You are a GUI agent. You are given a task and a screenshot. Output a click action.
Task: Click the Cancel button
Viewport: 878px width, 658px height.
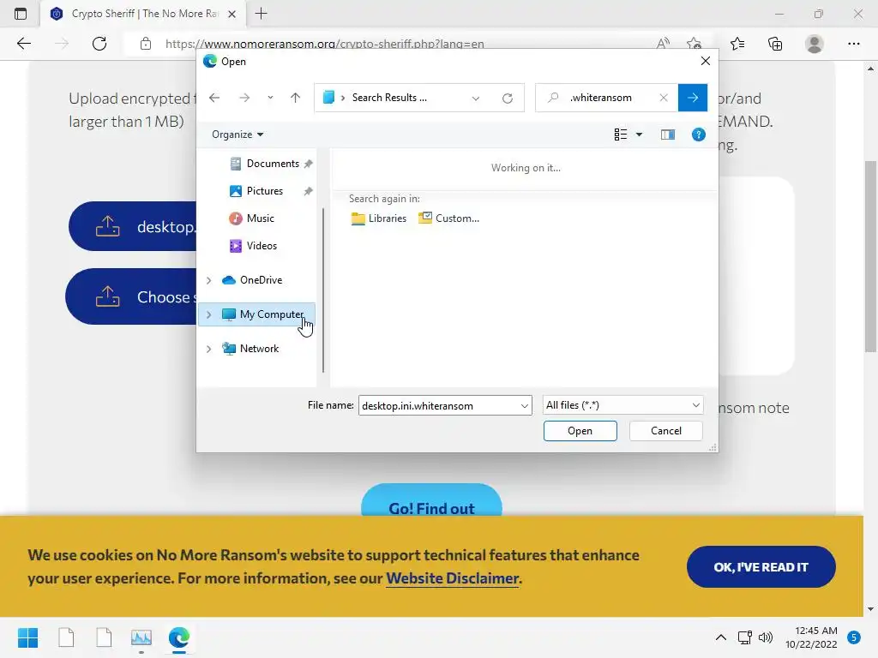click(665, 431)
